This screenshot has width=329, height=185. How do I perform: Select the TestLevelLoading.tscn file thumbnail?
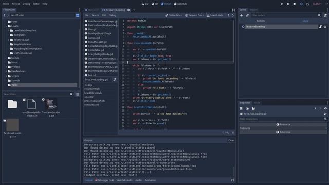click(x=12, y=128)
